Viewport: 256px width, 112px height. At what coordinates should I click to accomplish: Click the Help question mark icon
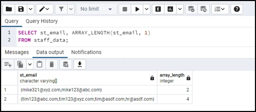point(236,9)
